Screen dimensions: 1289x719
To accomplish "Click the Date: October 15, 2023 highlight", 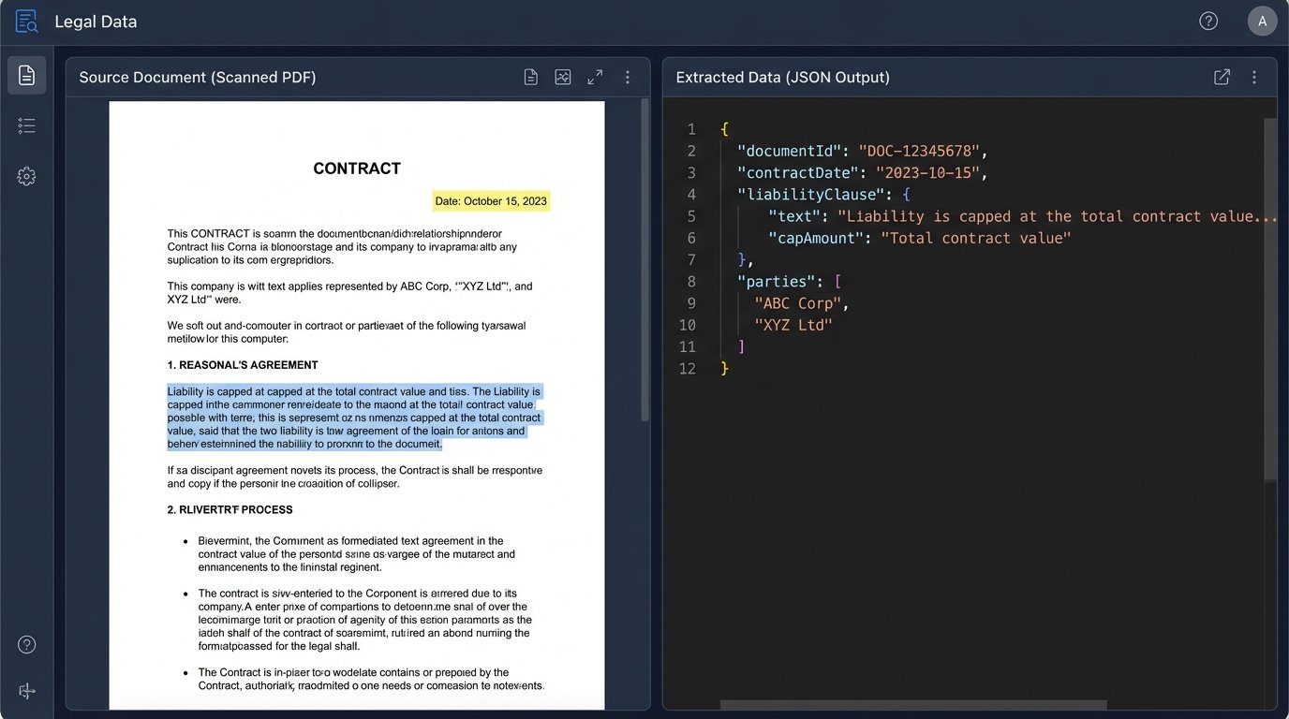I will 490,200.
